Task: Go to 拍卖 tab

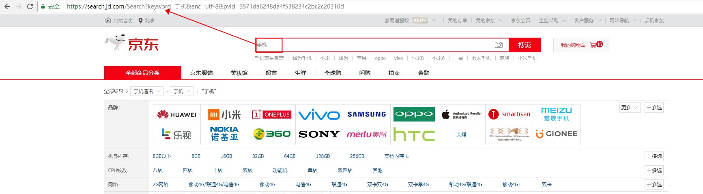Action: 394,73
